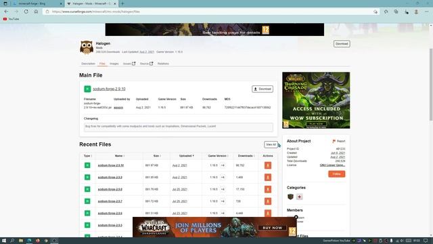This screenshot has height=244, width=433.
Task: Click the address bar URL
Action: click(96, 12)
